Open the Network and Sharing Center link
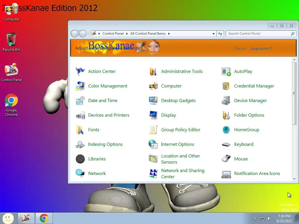Screen dimensions: 299x224 point(183,174)
